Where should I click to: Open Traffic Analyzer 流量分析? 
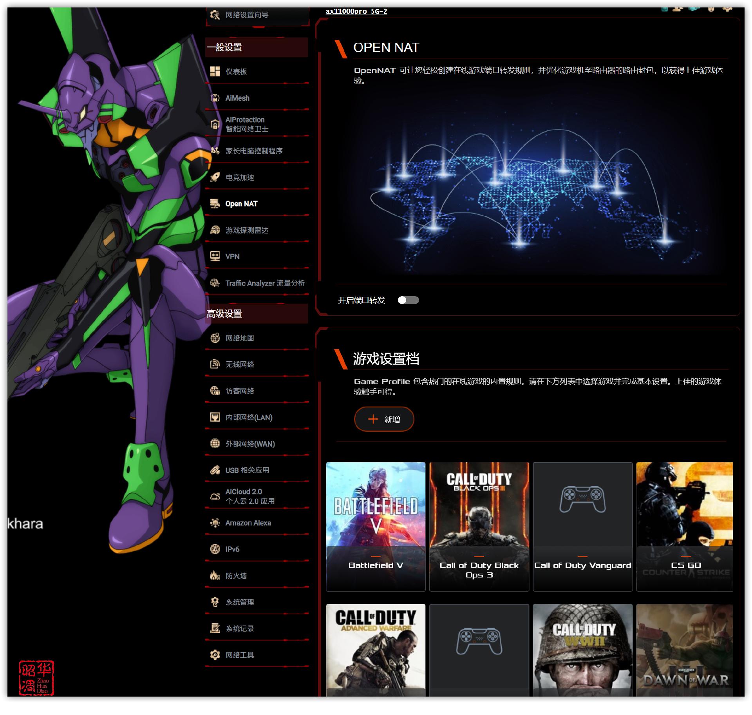pos(266,282)
